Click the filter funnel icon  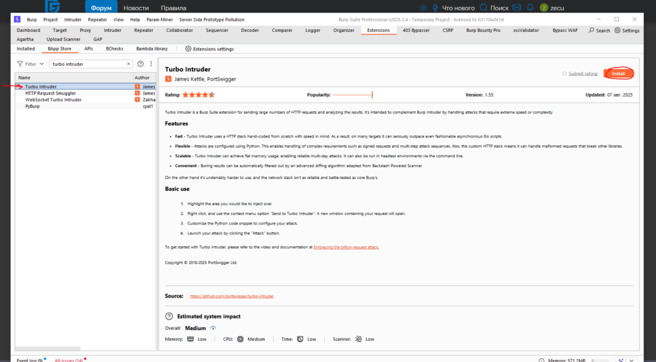pos(20,64)
